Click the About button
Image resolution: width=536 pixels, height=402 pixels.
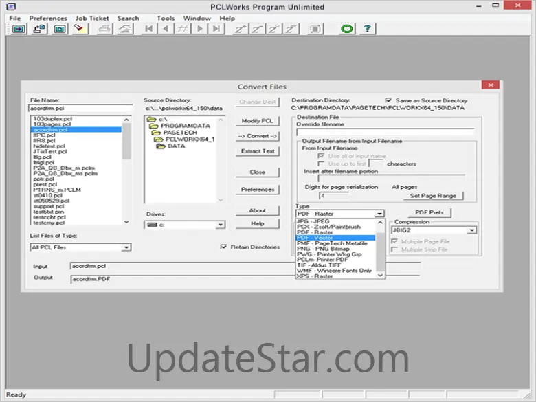(258, 210)
